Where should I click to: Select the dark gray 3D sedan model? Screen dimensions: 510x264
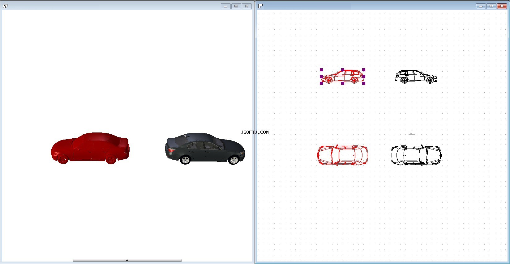(205, 149)
